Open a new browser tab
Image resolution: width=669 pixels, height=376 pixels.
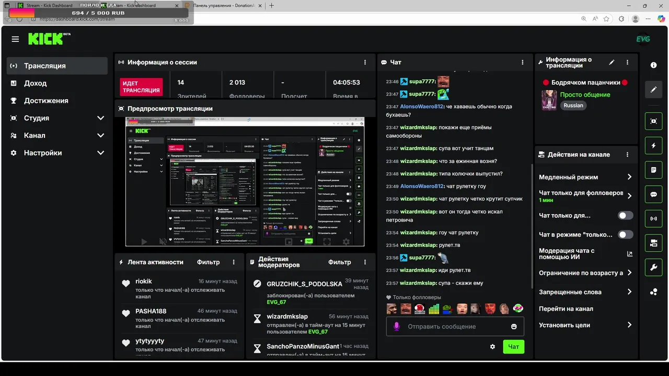[271, 5]
